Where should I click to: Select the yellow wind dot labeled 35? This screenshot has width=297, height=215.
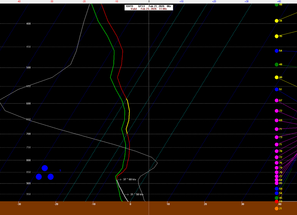click(x=277, y=36)
